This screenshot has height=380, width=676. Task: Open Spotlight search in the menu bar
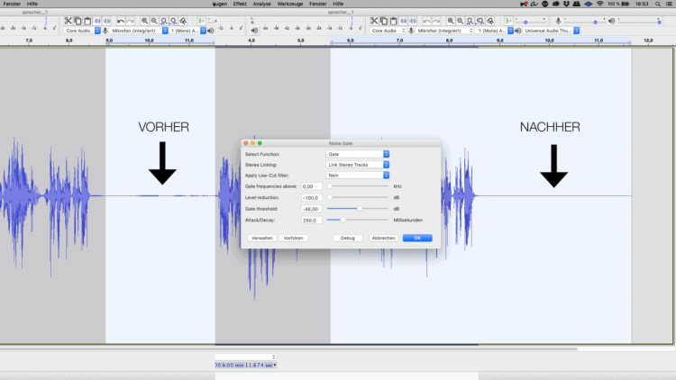pos(652,5)
